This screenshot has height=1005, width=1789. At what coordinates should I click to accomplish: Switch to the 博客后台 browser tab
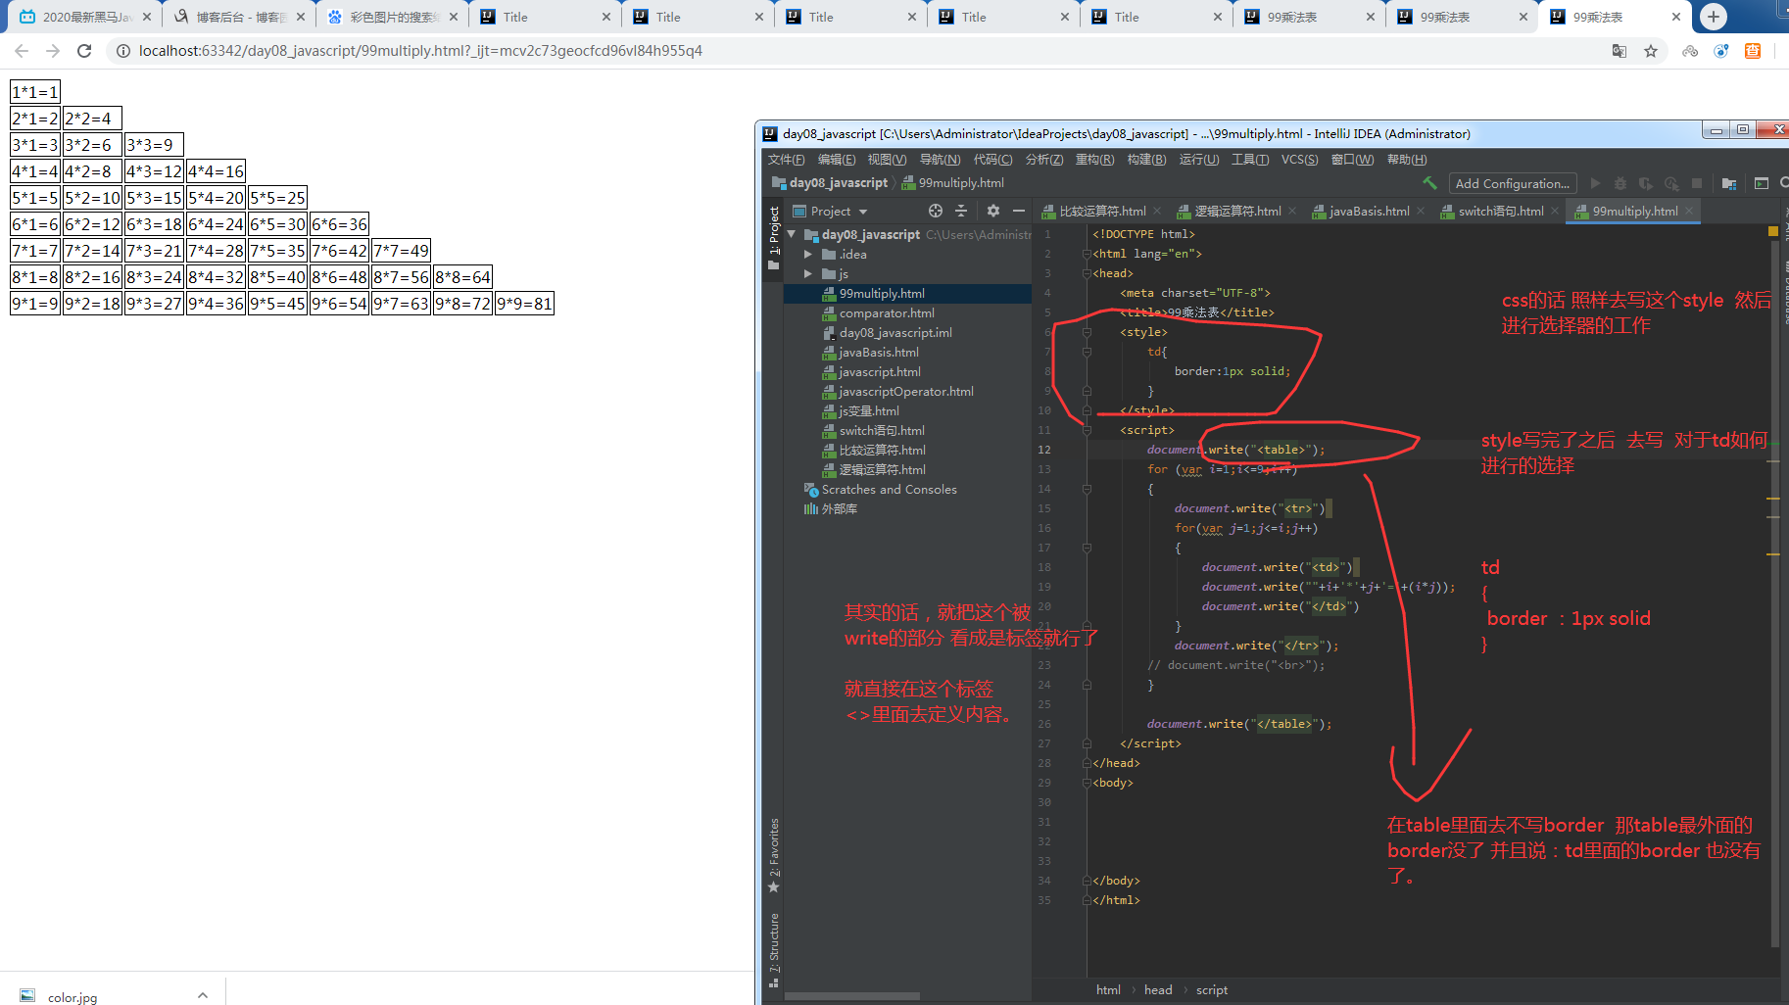click(239, 17)
